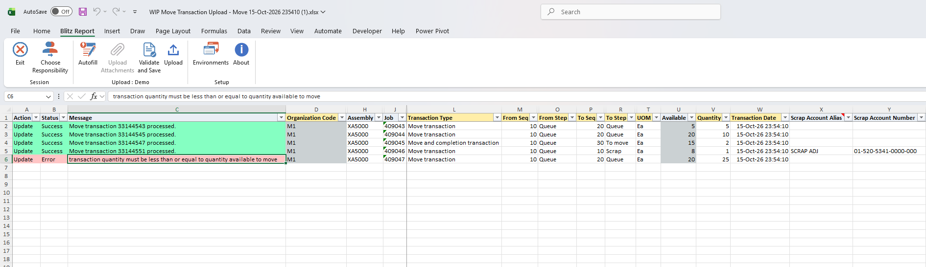Open filter dropdown for UOM column

(656, 118)
